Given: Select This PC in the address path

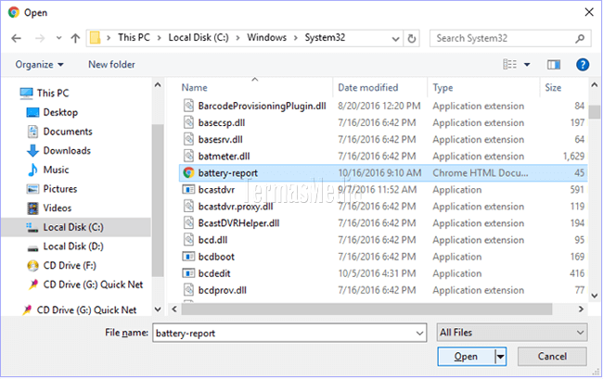Looking at the screenshot, I should tap(134, 38).
